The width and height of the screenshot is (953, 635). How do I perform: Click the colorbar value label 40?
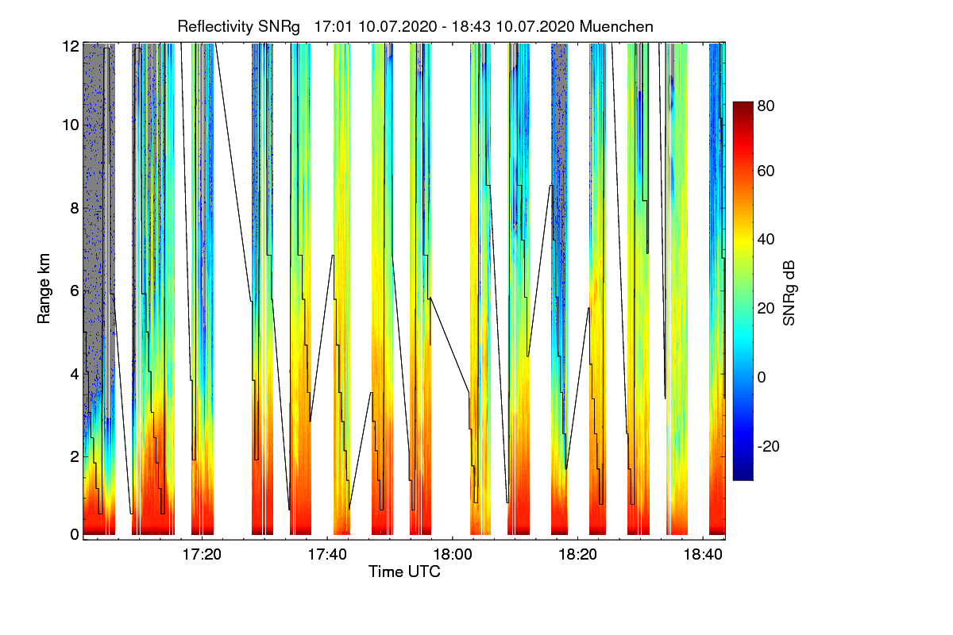(x=767, y=239)
